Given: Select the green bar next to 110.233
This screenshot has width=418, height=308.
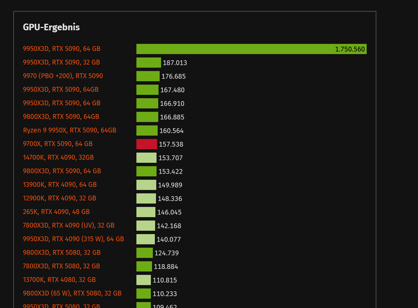Looking at the screenshot, I should pyautogui.click(x=143, y=294).
